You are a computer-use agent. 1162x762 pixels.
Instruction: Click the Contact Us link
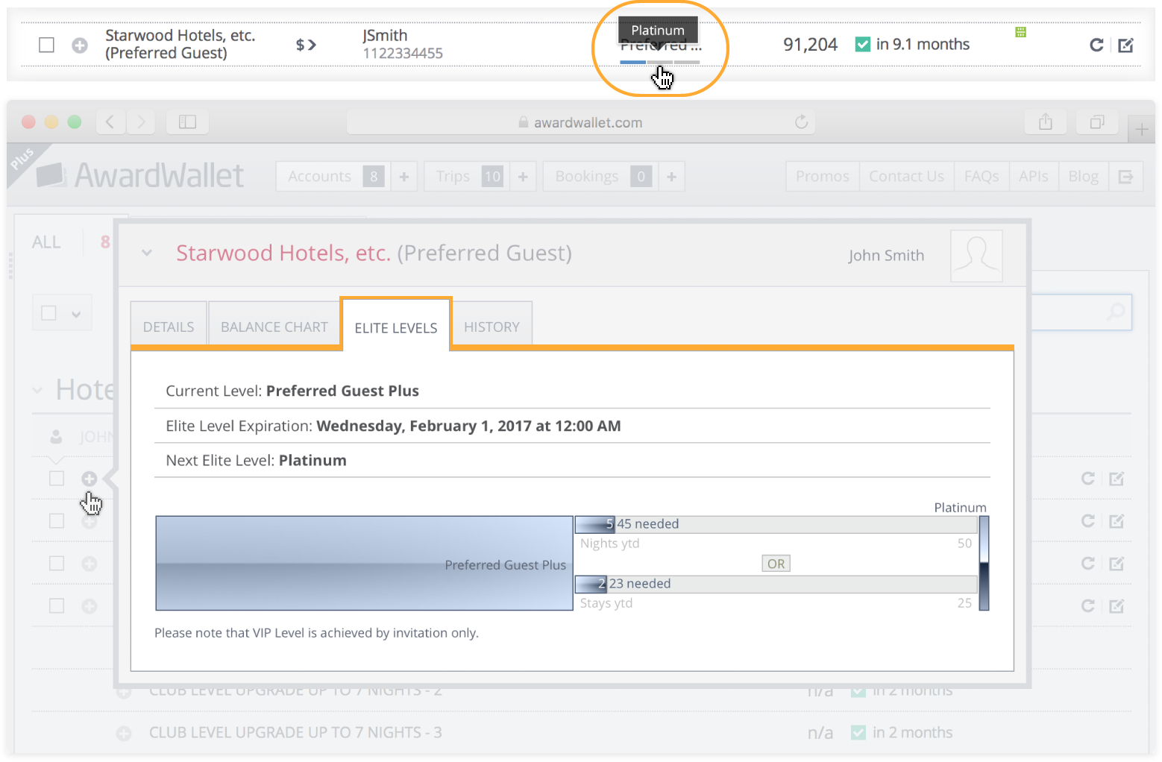coord(907,177)
